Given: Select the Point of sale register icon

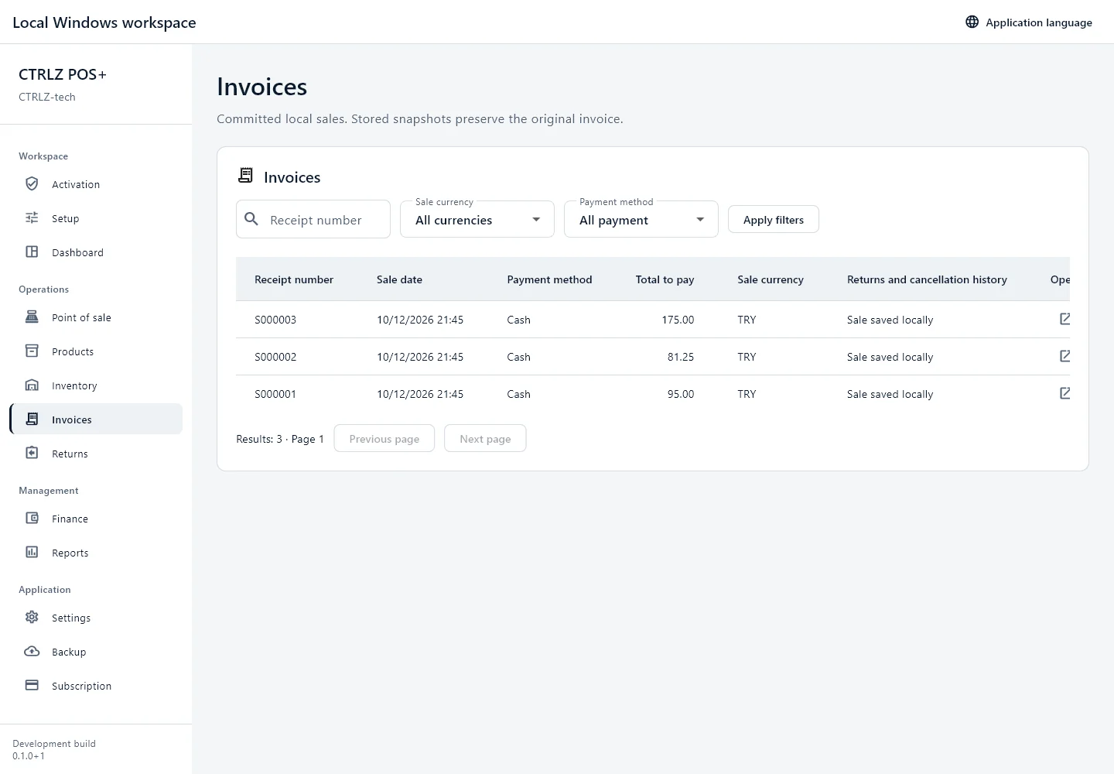Looking at the screenshot, I should [32, 317].
